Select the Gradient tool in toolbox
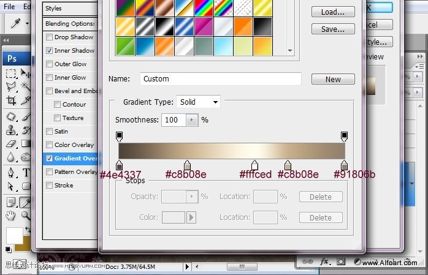 click(x=26, y=144)
